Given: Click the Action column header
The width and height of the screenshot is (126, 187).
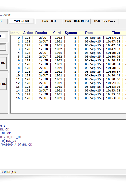Looking at the screenshot, I should coord(28,33).
